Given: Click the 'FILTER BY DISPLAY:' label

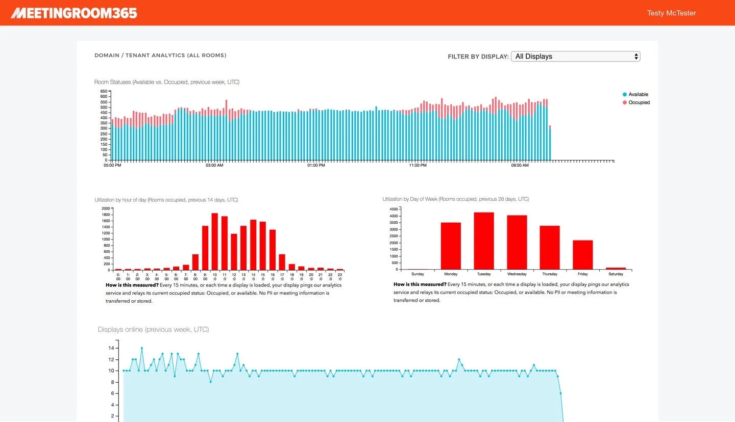Looking at the screenshot, I should point(478,57).
